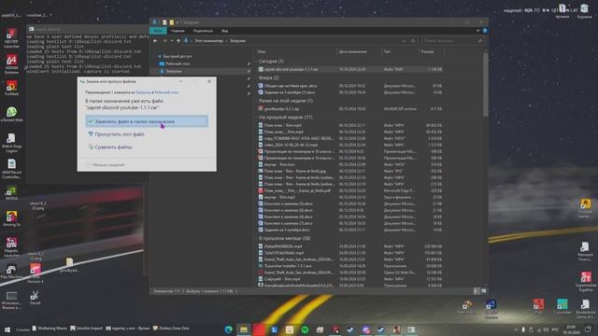Open the 'Wuthering Waves' taskbar item
The width and height of the screenshot is (598, 336).
[x=50, y=328]
